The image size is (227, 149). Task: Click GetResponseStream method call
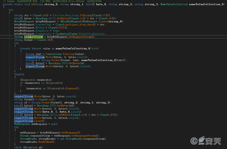coord(83,136)
